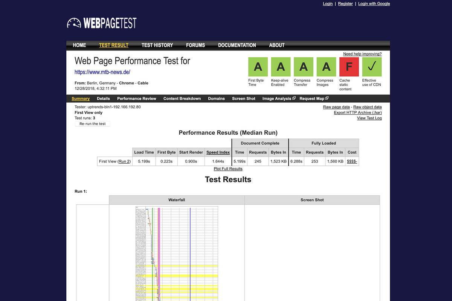Click the Raw object data link
This screenshot has height=301, width=452.
click(x=367, y=107)
